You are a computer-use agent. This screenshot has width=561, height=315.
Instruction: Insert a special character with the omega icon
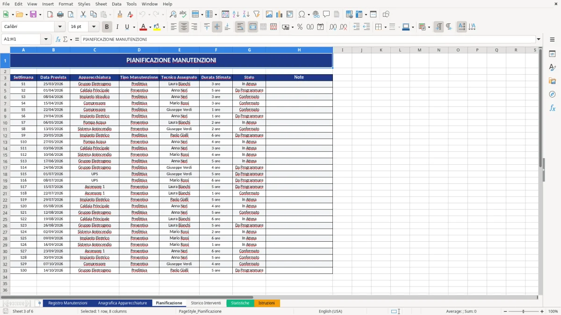coord(302,14)
